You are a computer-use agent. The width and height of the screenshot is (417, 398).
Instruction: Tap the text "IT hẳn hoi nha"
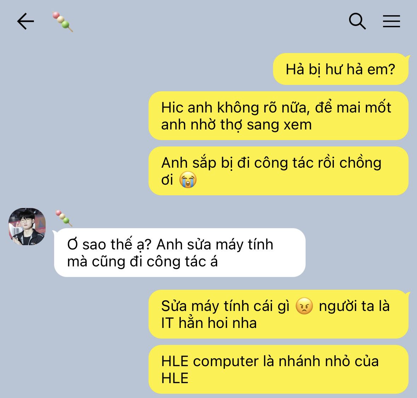[x=209, y=323]
